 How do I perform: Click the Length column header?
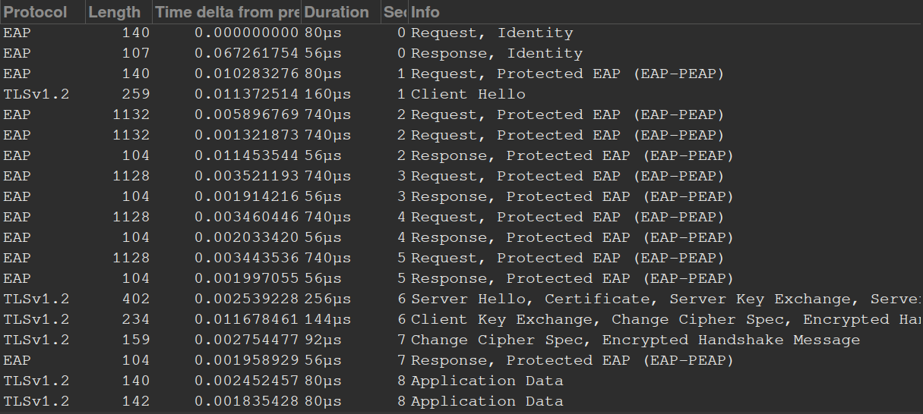tap(114, 12)
